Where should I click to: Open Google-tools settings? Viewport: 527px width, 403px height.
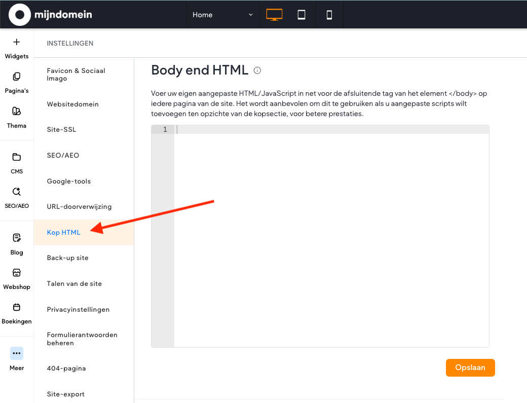[69, 181]
